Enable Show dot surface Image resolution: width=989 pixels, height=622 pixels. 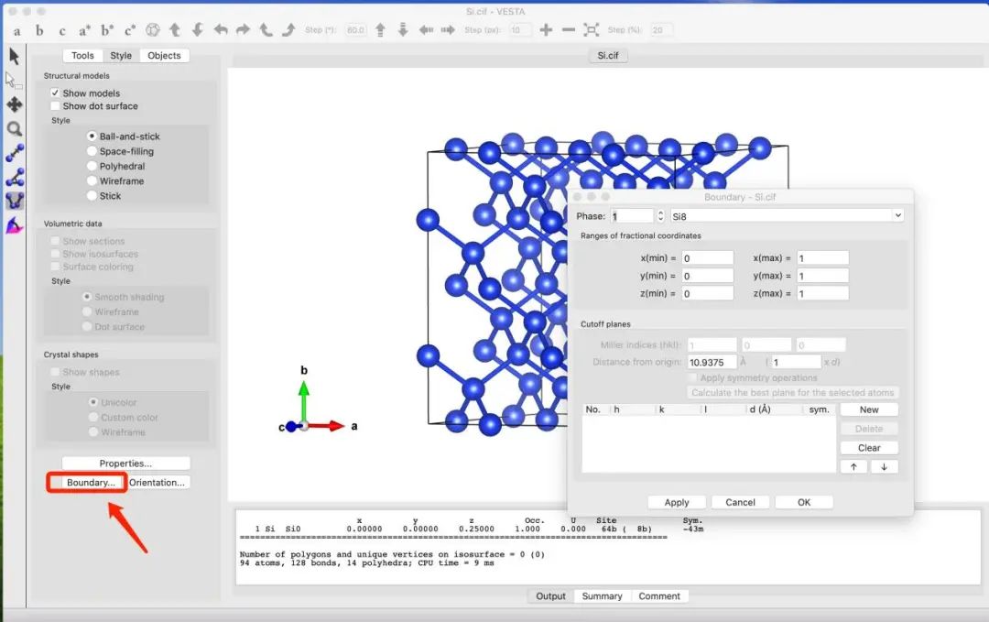tap(56, 106)
